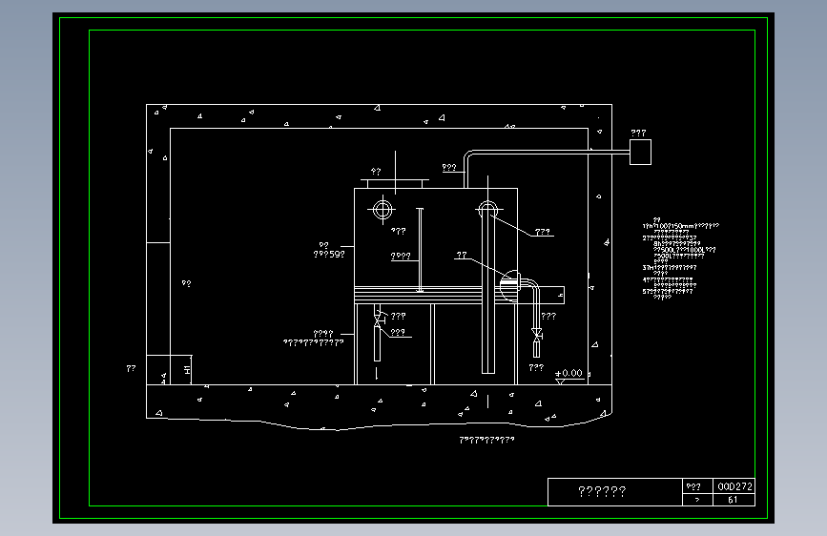Click the note line containing "150mm"
The width and height of the screenshot is (827, 536).
coord(680,226)
